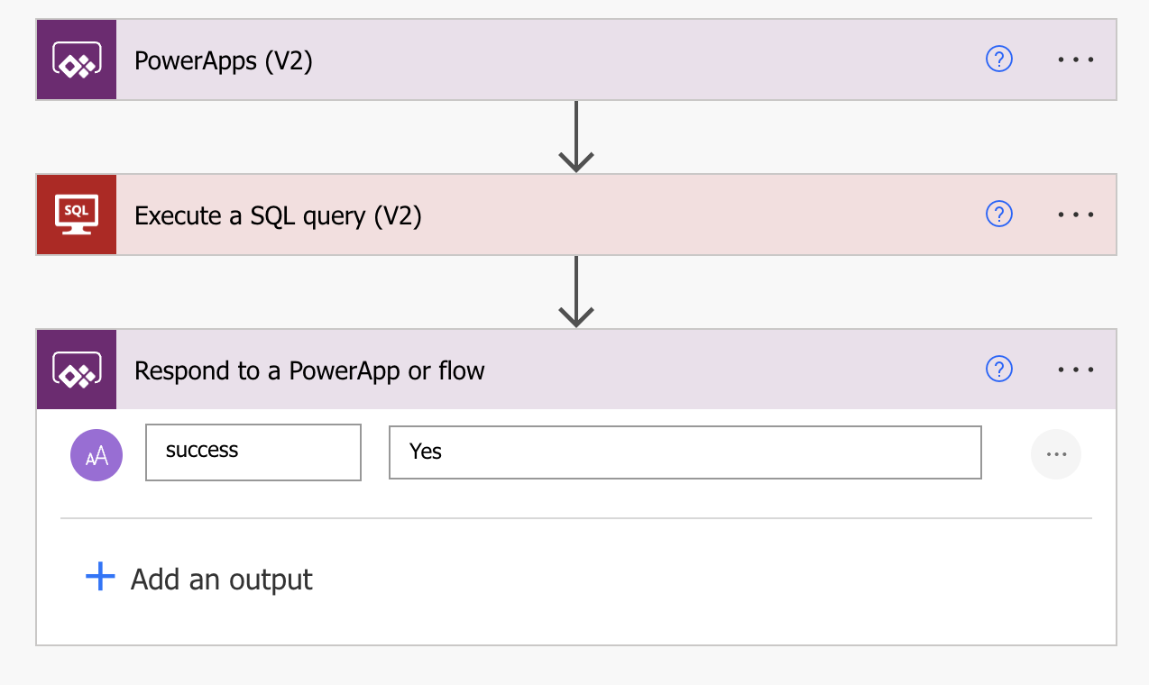This screenshot has width=1149, height=685.
Task: Edit the 'success' output name field
Action: coord(253,452)
